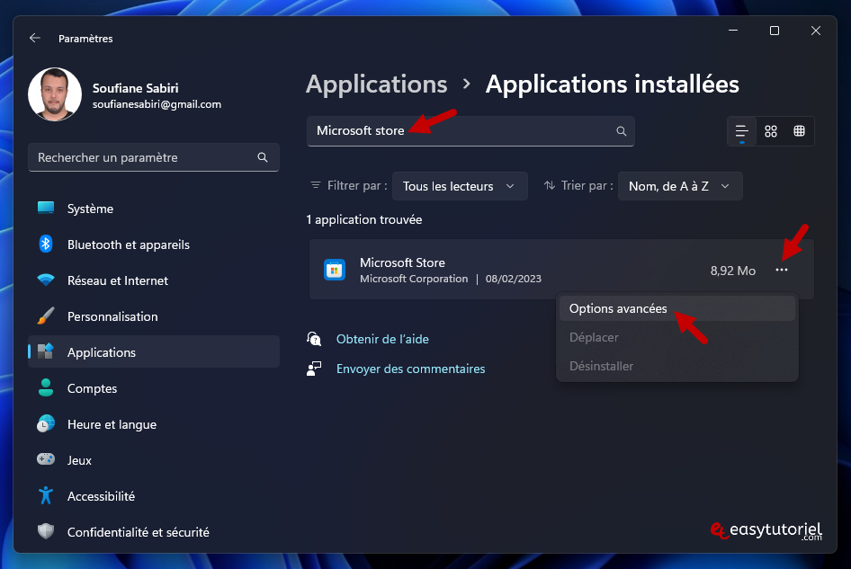The height and width of the screenshot is (569, 851).
Task: Go back using the arrow beside Paramètres
Action: point(35,38)
